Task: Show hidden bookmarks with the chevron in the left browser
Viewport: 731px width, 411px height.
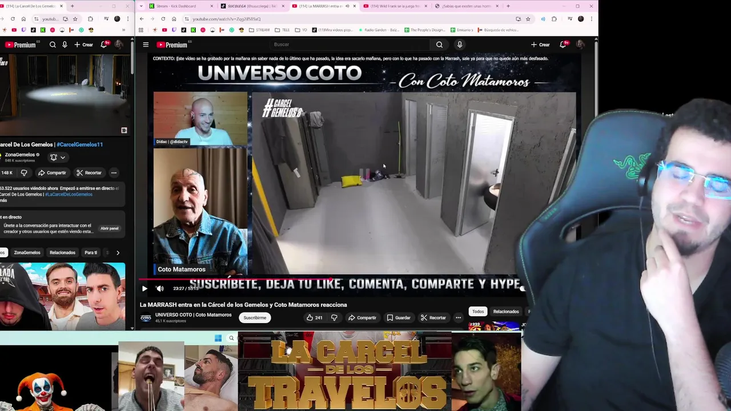Action: point(123,30)
